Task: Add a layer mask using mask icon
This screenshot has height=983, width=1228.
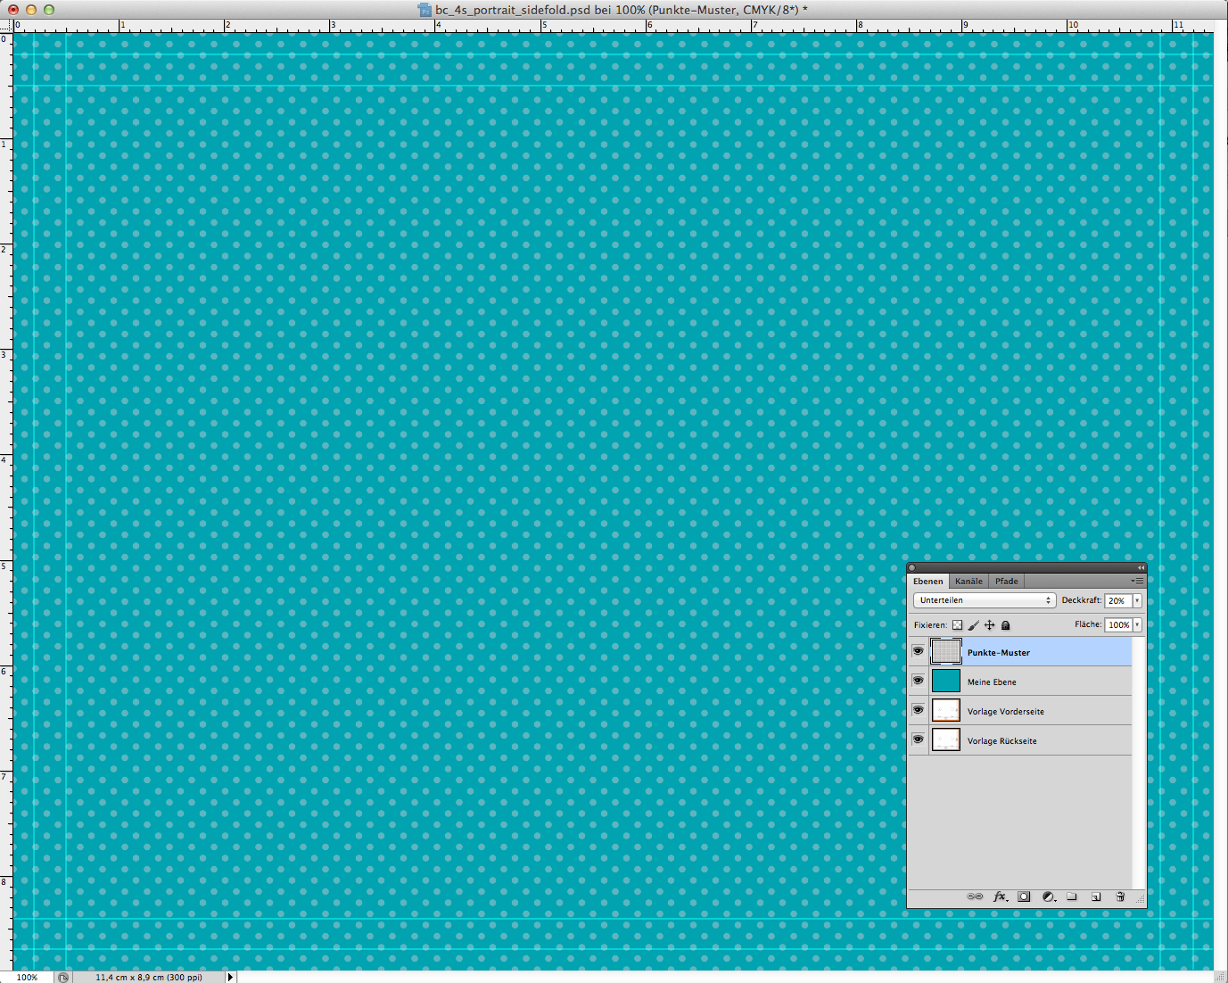Action: (x=1024, y=896)
